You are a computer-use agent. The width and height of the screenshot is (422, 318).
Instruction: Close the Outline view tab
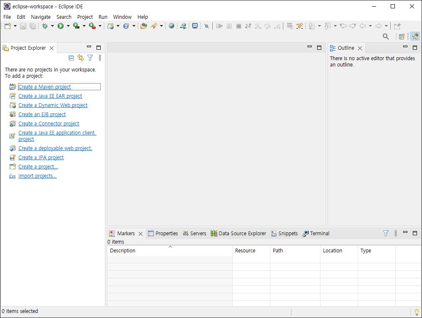360,48
